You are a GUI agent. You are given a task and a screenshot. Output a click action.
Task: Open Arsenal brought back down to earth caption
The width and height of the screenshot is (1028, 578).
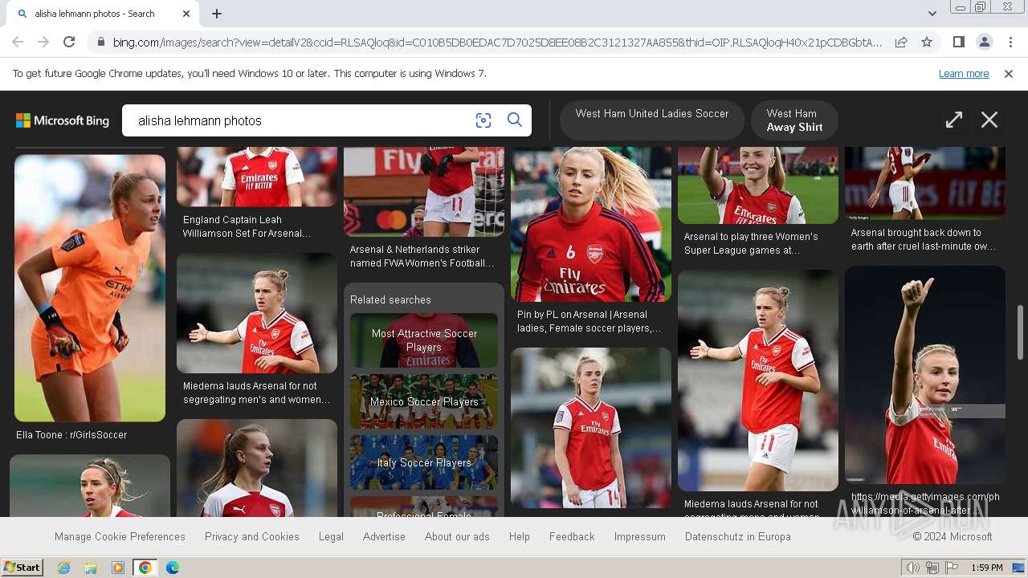click(923, 239)
